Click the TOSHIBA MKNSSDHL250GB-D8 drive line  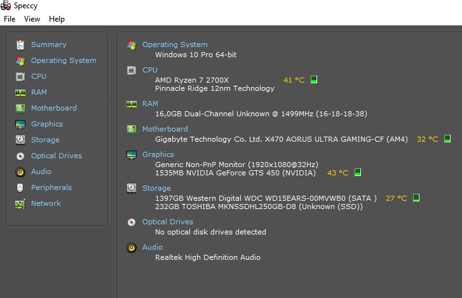point(259,207)
